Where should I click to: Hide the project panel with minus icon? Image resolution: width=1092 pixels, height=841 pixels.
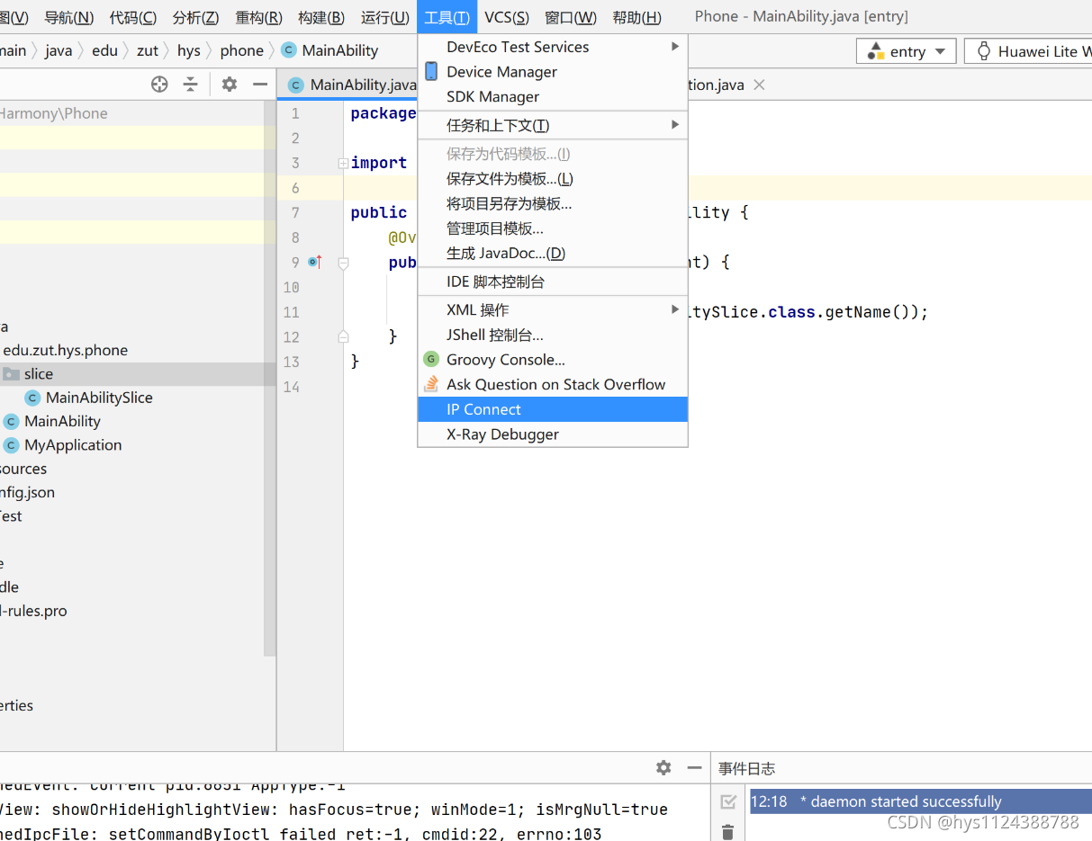[x=260, y=85]
